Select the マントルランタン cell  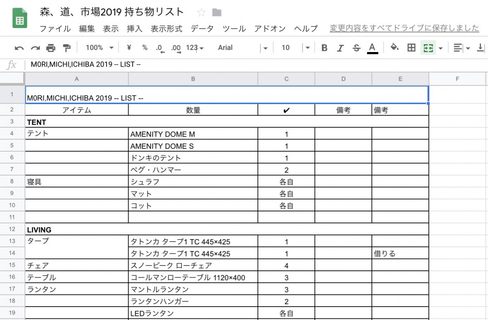[193, 289]
